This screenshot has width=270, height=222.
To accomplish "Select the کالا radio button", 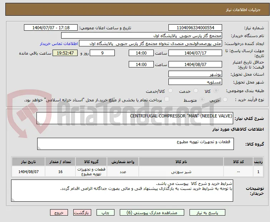I will 216,91.
